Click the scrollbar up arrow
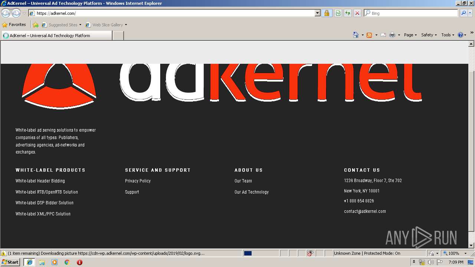Viewport: 475px width, 267px height. click(471, 44)
